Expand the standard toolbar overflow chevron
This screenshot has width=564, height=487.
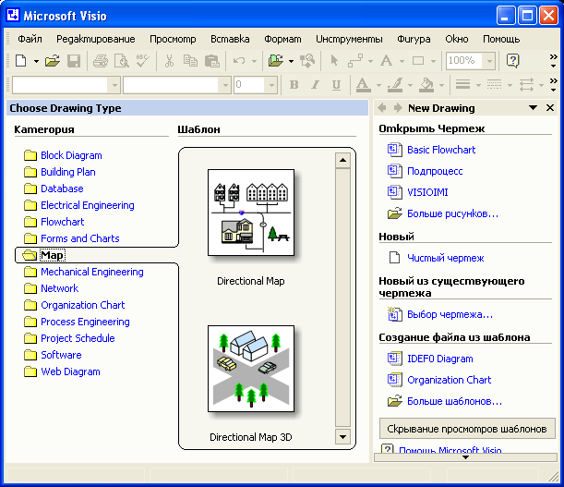pyautogui.click(x=554, y=60)
